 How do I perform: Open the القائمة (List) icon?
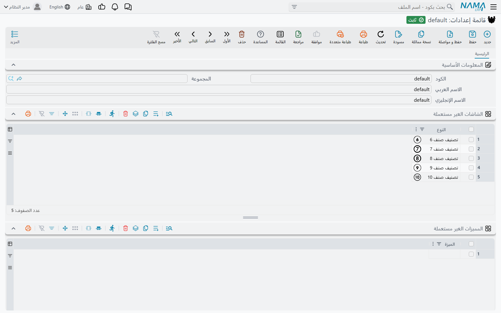click(280, 34)
